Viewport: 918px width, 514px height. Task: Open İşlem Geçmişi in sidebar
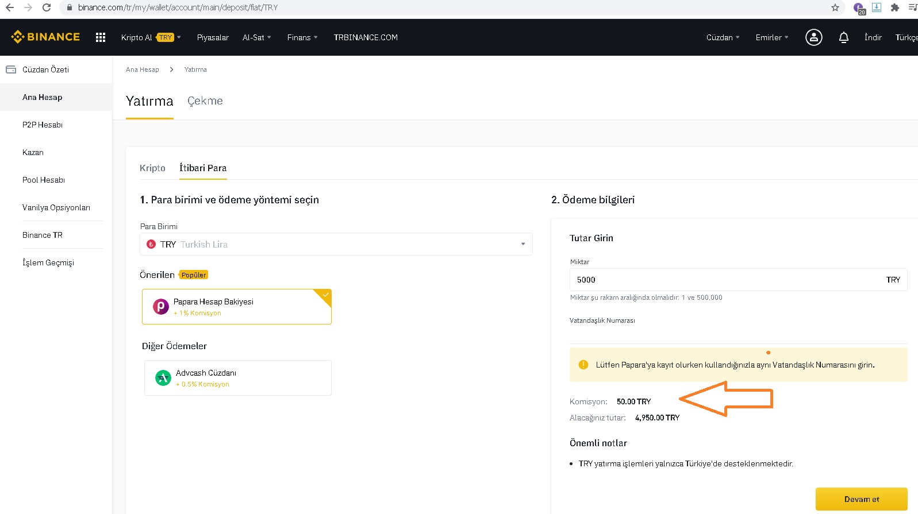[x=48, y=262]
